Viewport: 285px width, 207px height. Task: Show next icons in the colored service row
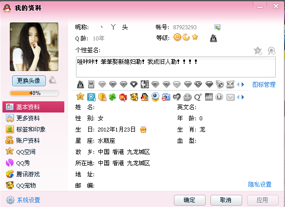click(243, 97)
